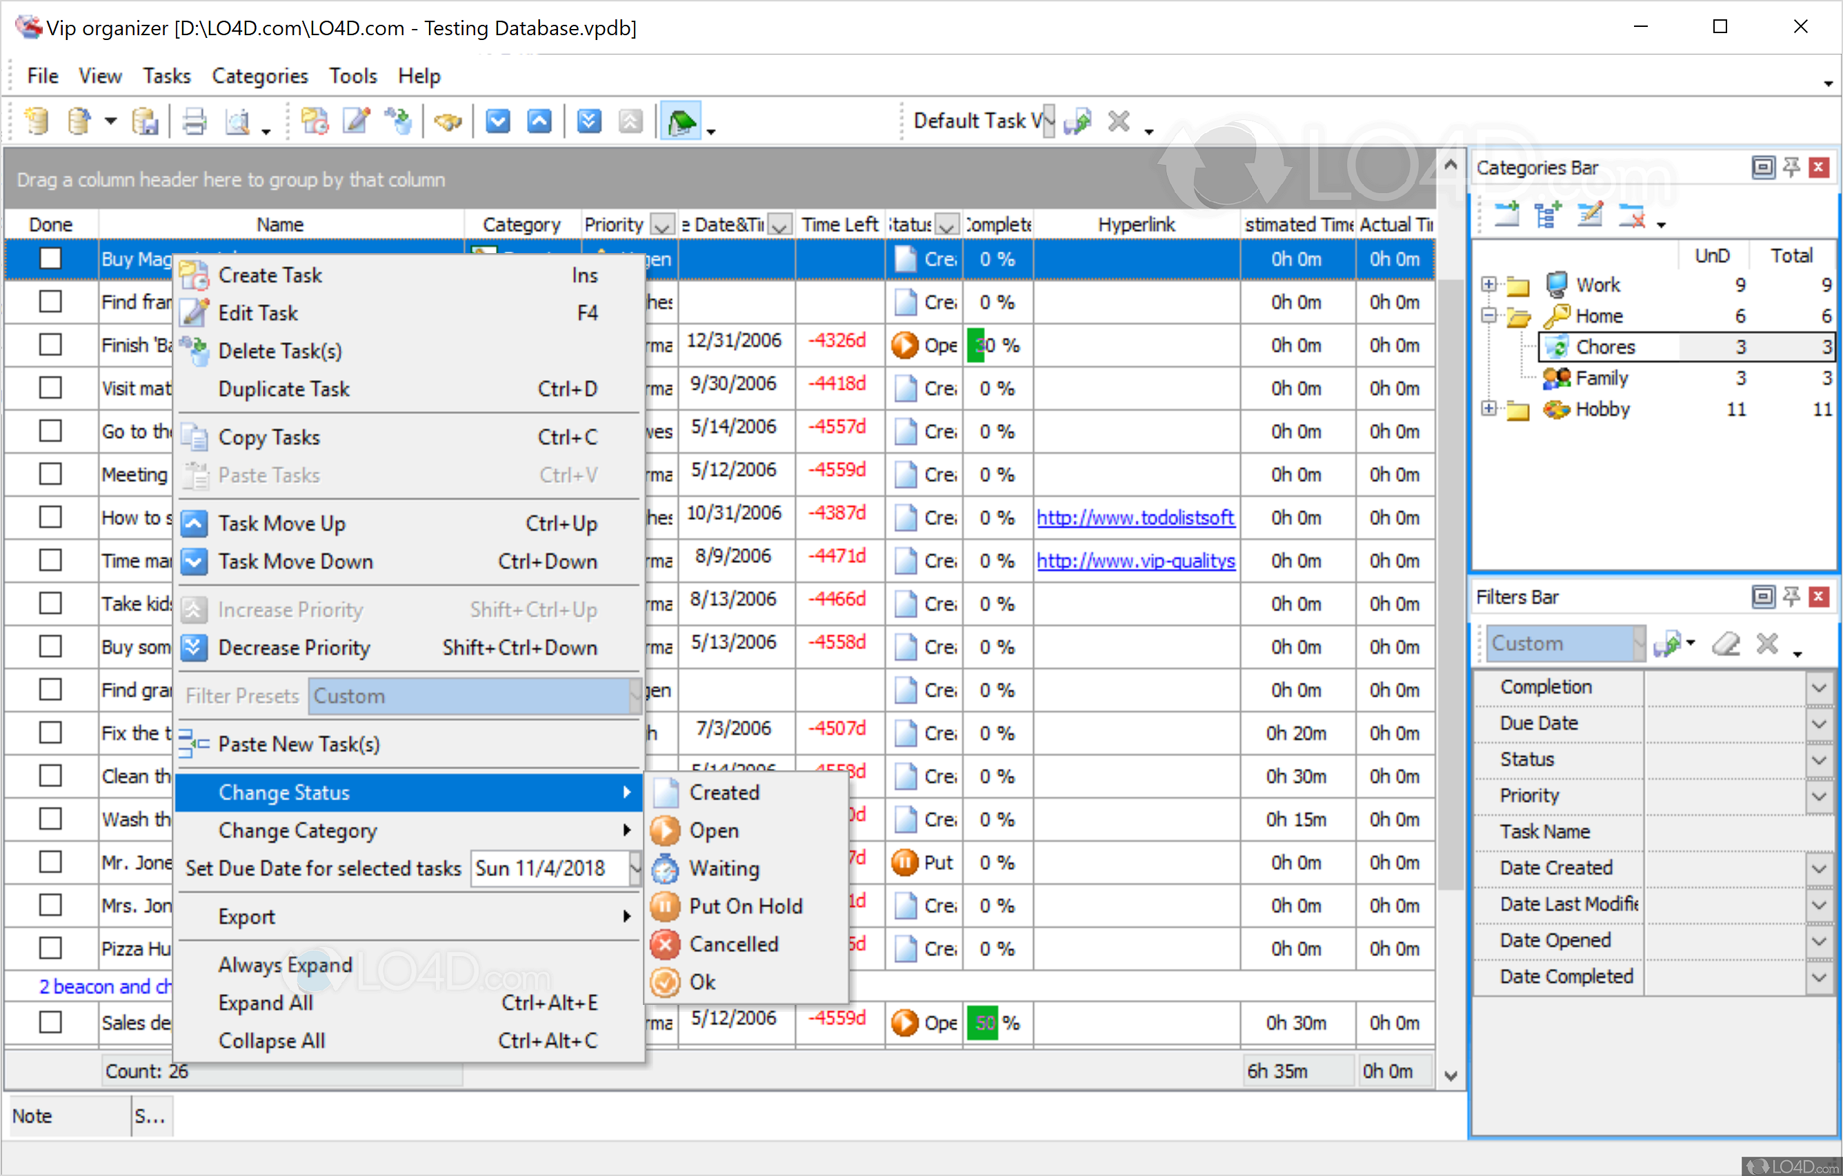Click the Time Left column header

pos(839,225)
